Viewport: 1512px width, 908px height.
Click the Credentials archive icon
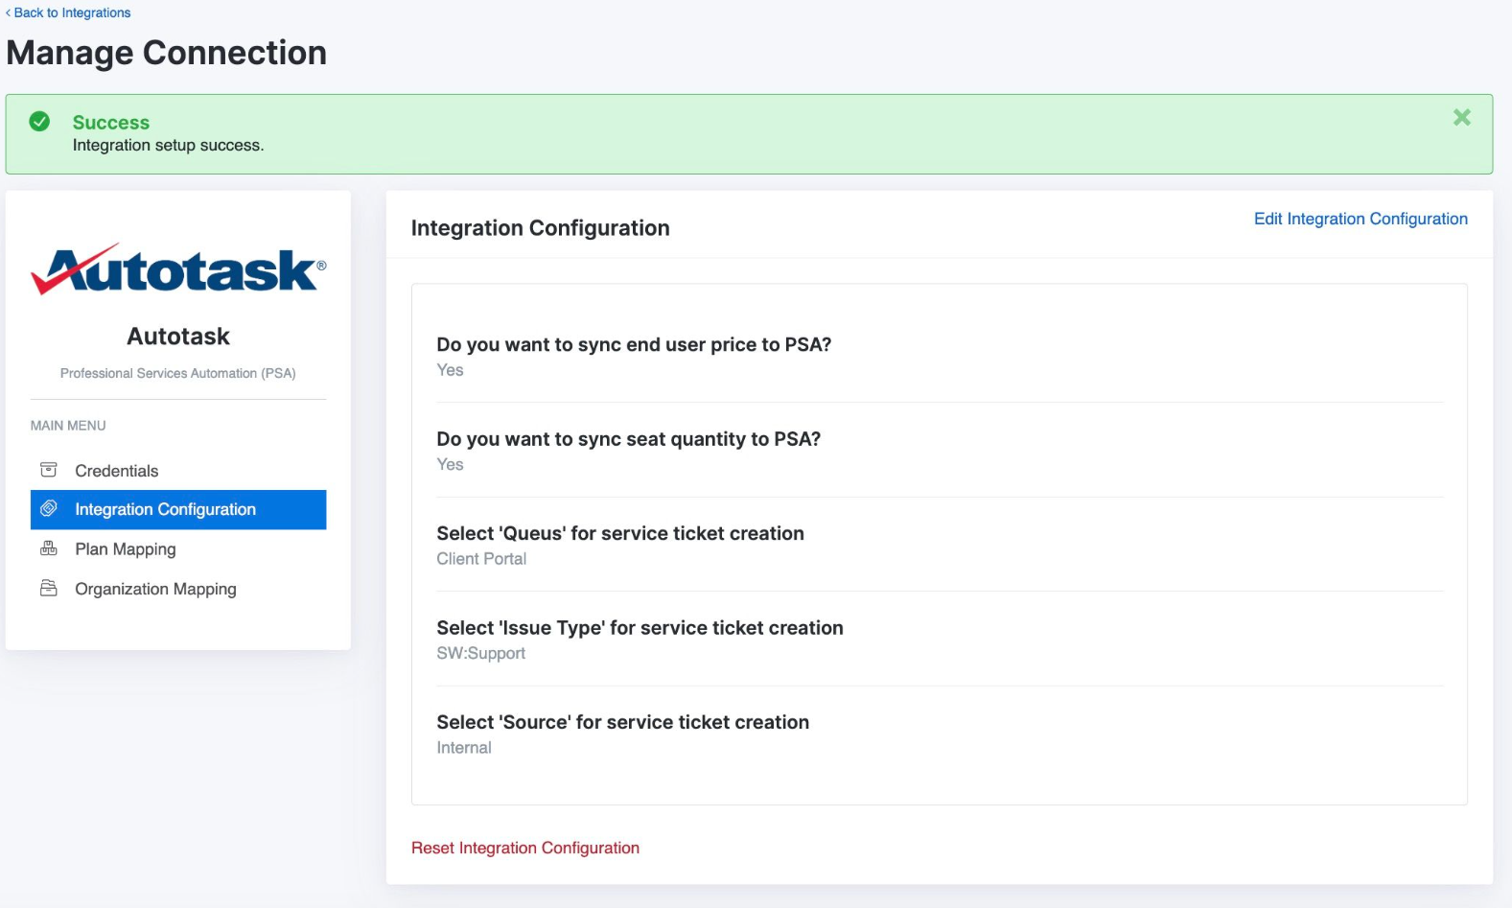[49, 470]
